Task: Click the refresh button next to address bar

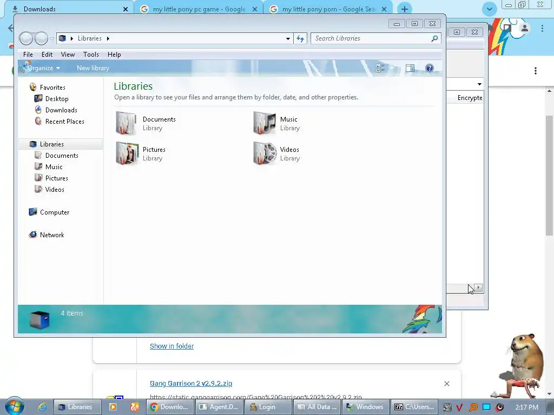Action: click(300, 38)
